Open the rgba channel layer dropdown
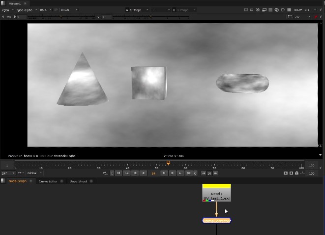This screenshot has width=325, height=235. tap(7, 10)
